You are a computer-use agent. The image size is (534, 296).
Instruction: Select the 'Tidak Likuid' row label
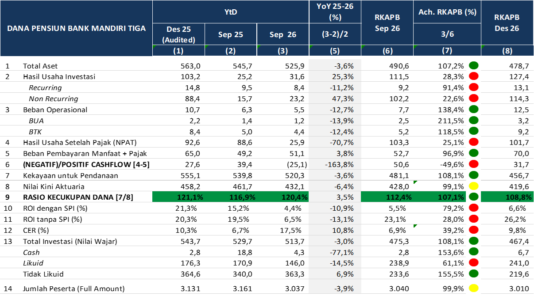click(x=43, y=274)
